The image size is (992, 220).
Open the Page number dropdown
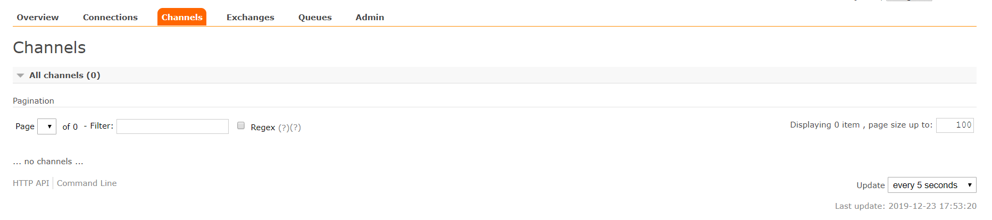tap(47, 126)
